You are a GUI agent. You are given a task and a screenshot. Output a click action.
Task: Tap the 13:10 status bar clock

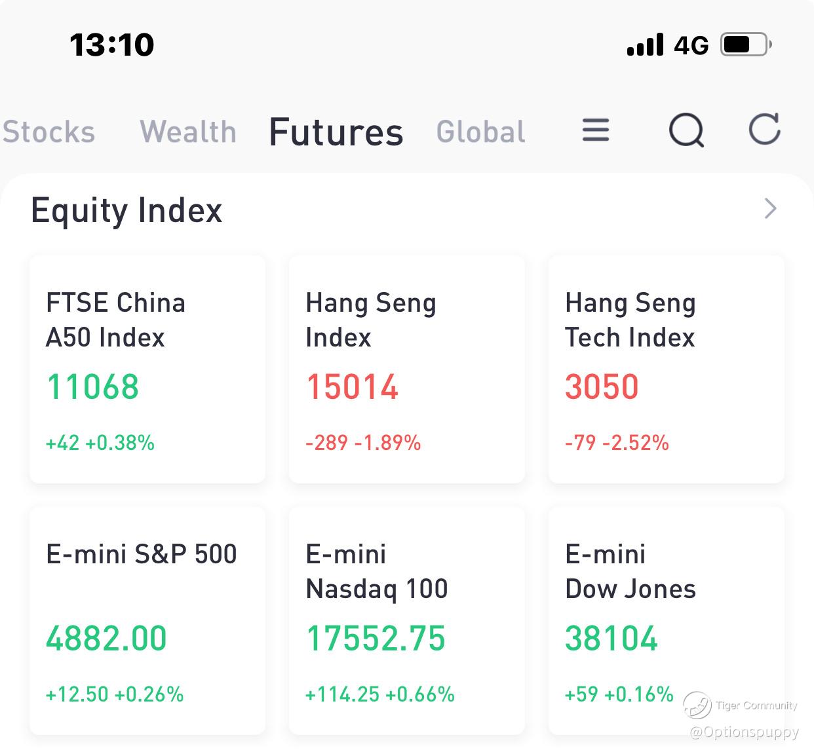point(112,45)
